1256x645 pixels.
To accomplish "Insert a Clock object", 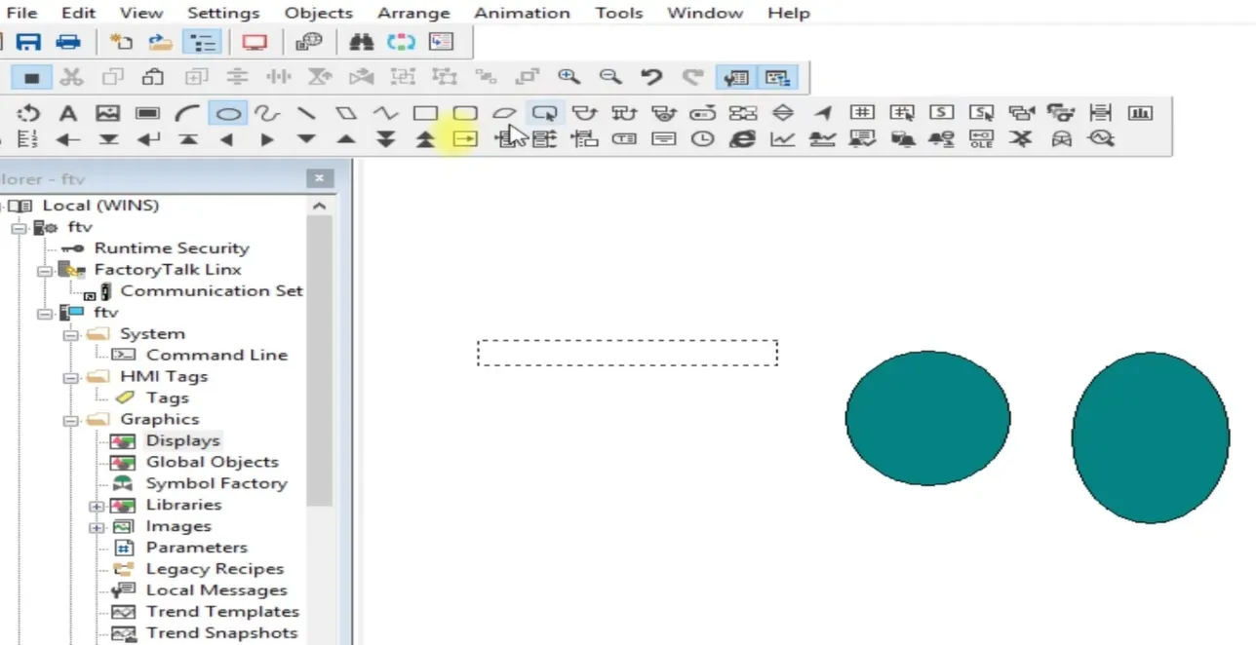I will pyautogui.click(x=702, y=138).
